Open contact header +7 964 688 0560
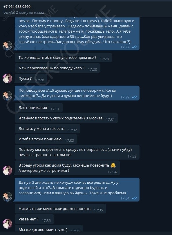The image size is (172, 235). [17, 7]
